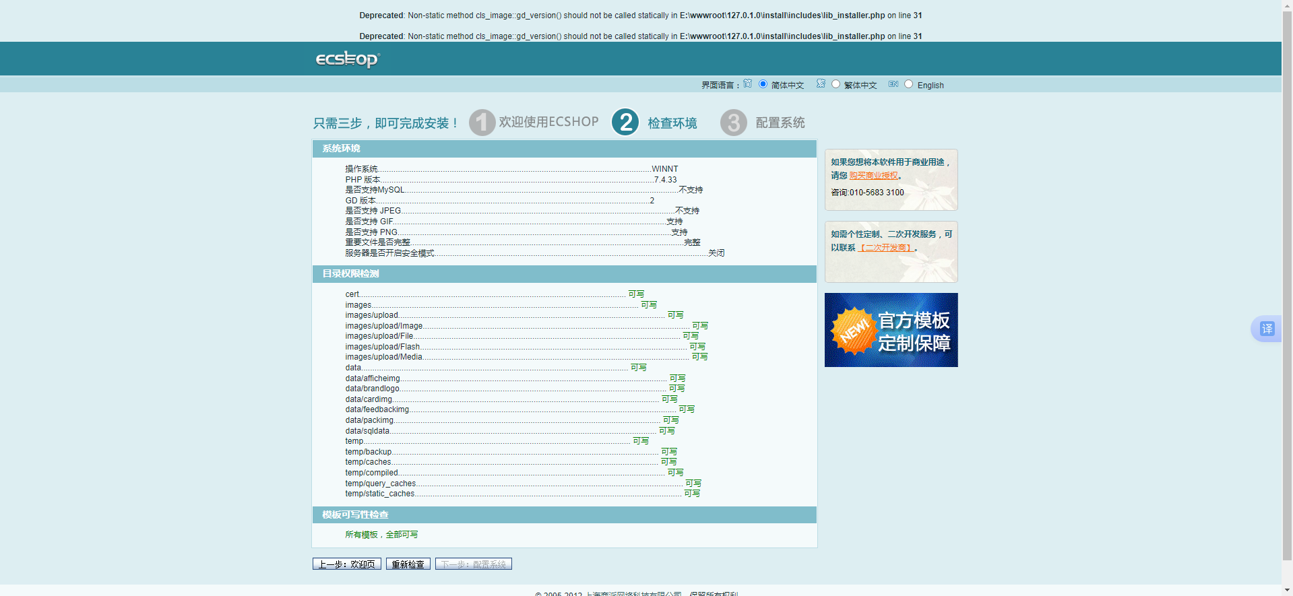This screenshot has width=1293, height=596.
Task: Select English language radio button
Action: point(908,84)
